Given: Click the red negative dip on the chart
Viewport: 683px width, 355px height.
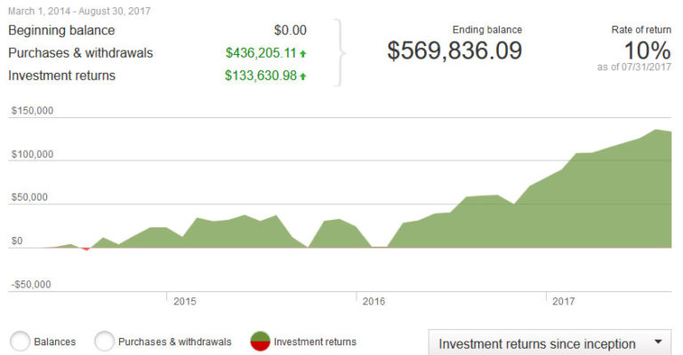Looking at the screenshot, I should [x=85, y=248].
